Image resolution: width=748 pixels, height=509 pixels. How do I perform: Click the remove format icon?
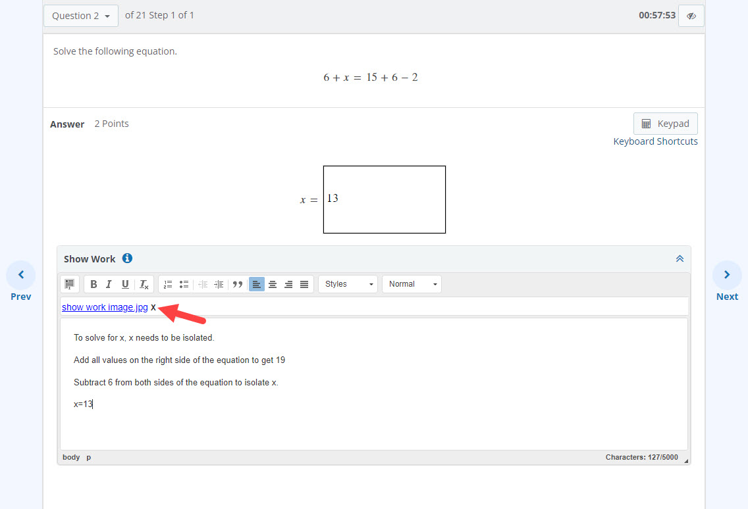point(144,284)
